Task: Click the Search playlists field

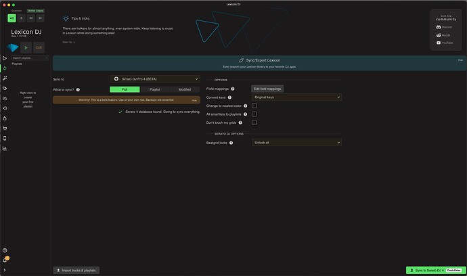Action: (x=30, y=57)
